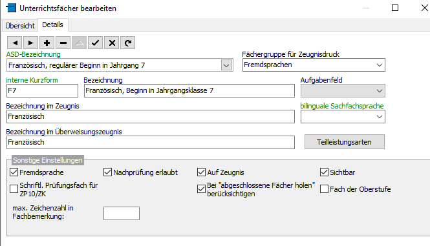
Task: Expand the ASD-Bezeichnung dropdown arrow
Action: click(226, 65)
